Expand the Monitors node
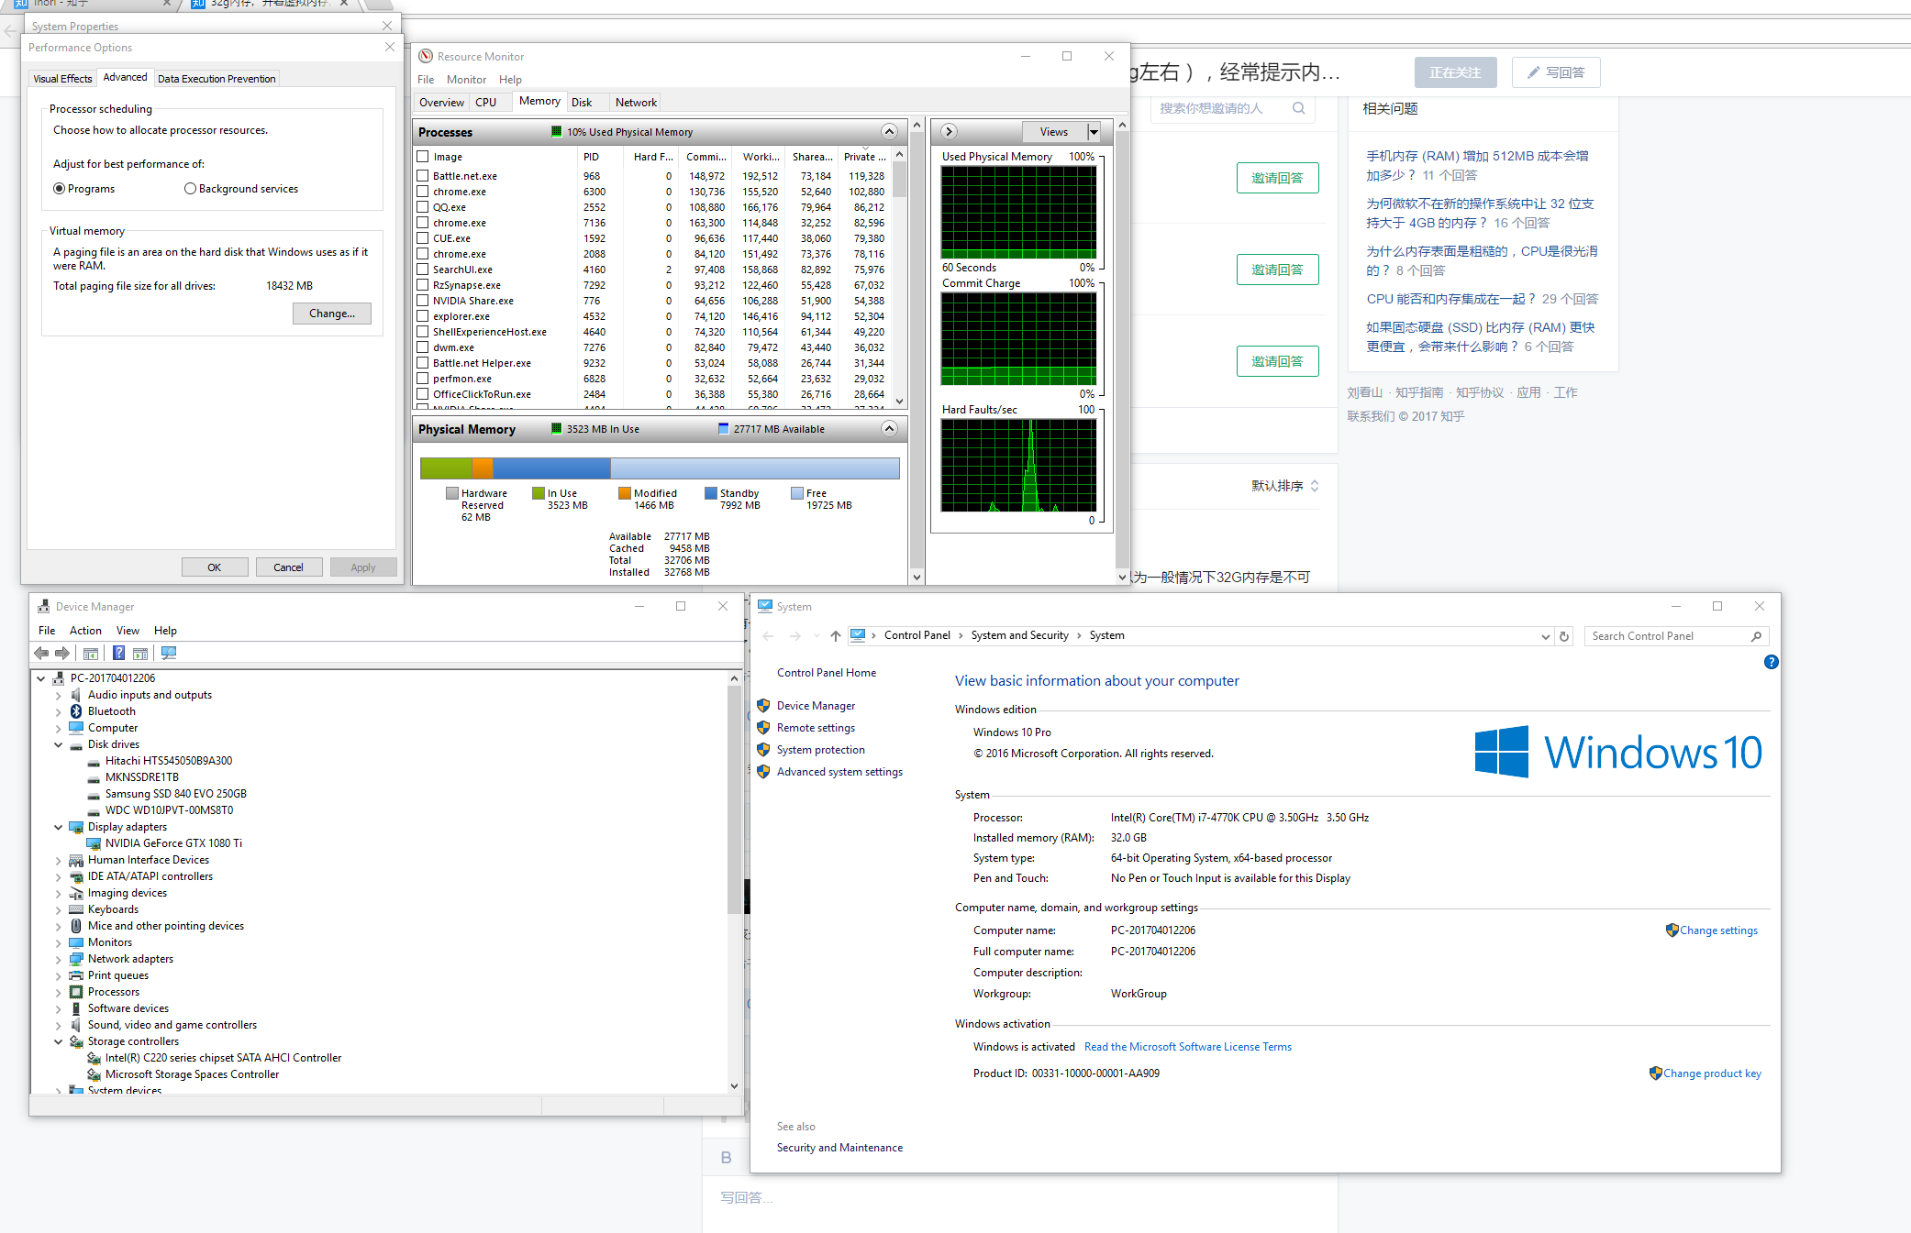This screenshot has width=1911, height=1233. point(58,943)
